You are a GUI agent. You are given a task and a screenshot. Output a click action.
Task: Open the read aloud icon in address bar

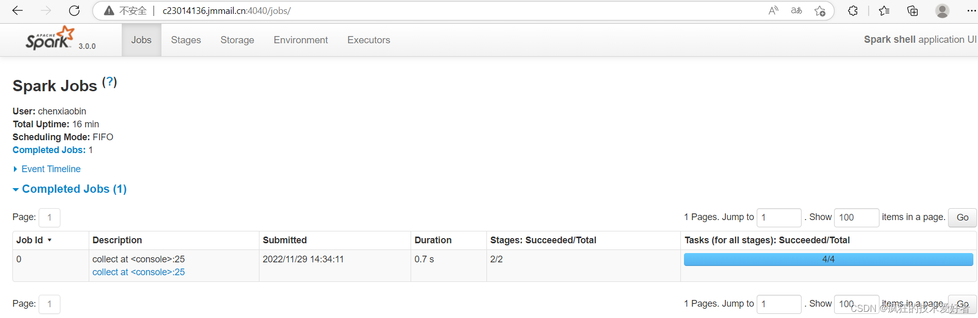tap(773, 11)
